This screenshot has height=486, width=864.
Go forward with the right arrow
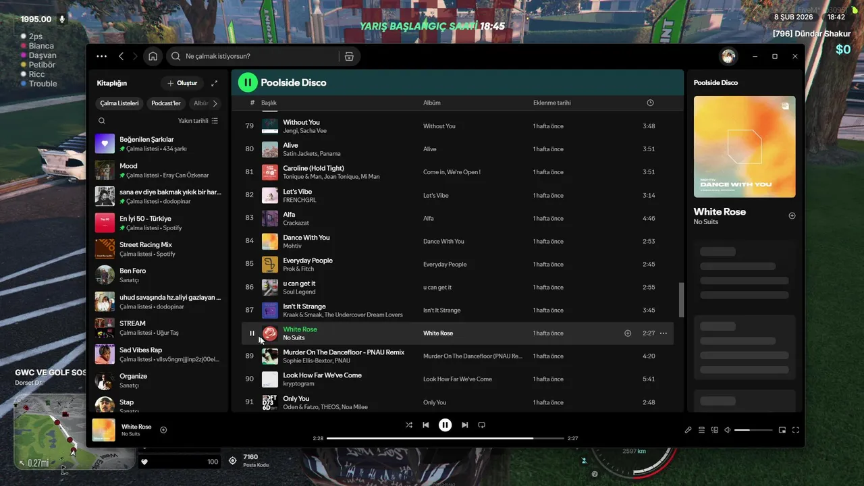click(x=135, y=57)
